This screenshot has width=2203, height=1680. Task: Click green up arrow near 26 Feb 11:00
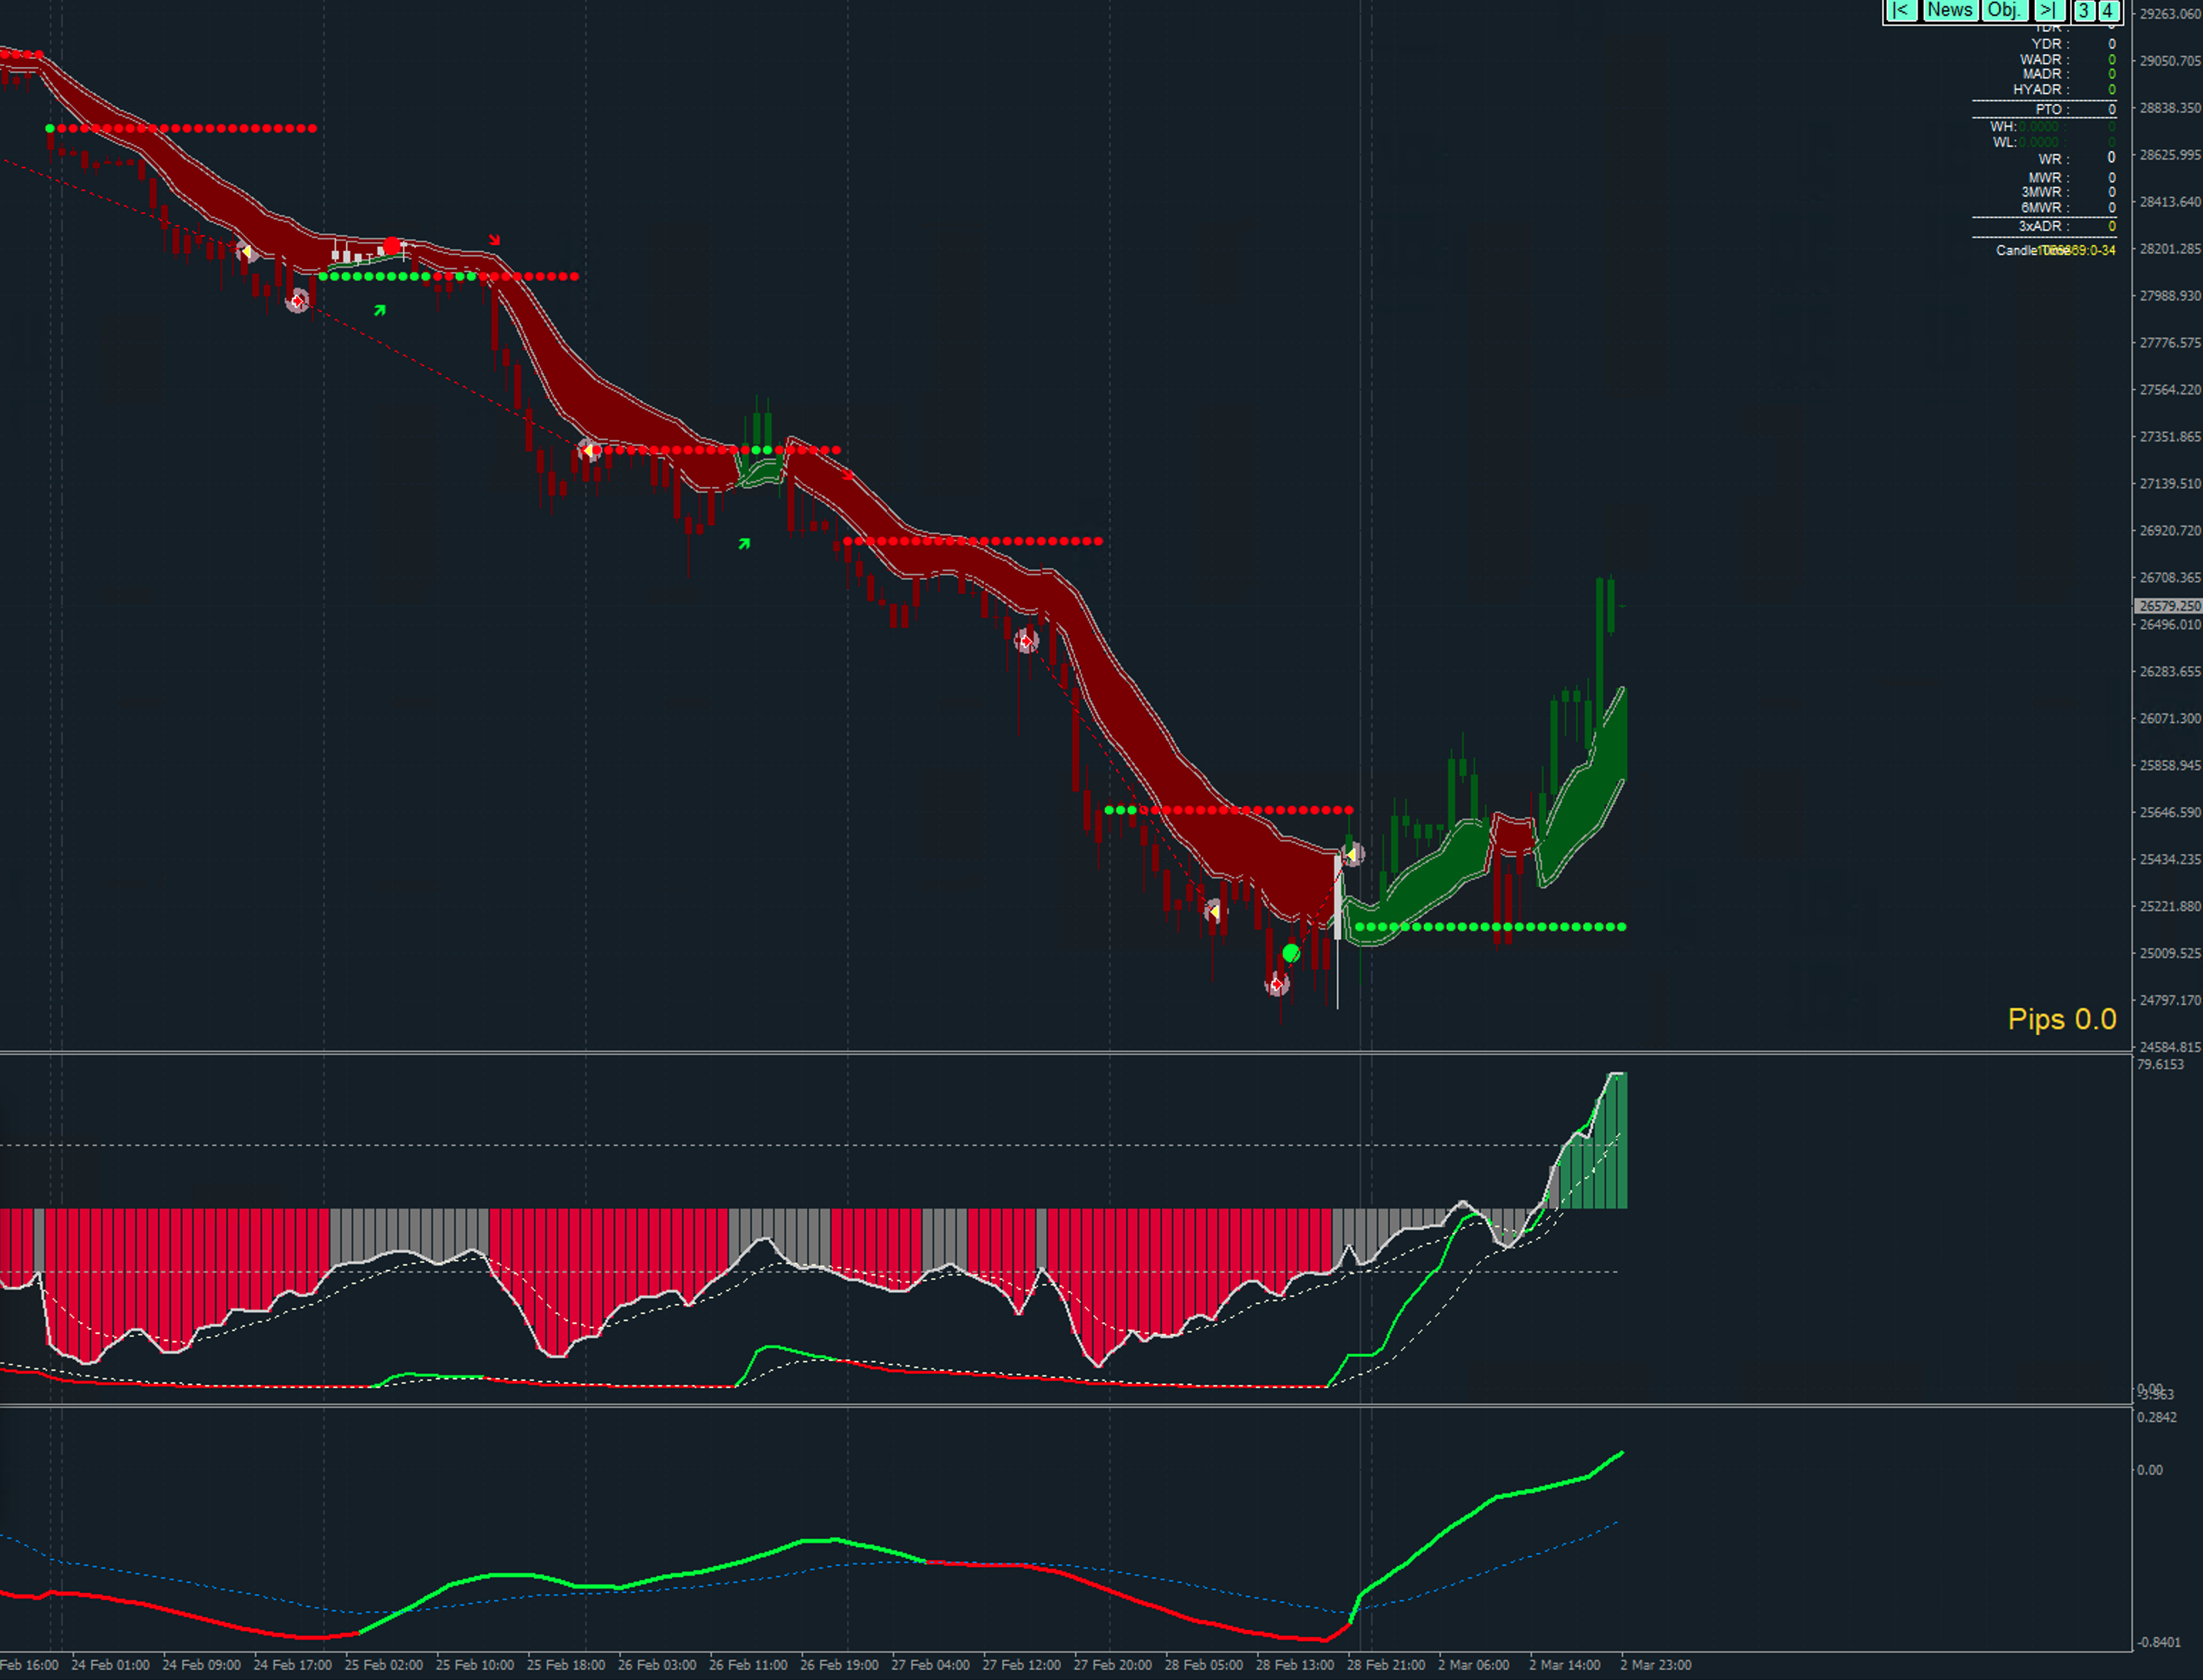[744, 544]
